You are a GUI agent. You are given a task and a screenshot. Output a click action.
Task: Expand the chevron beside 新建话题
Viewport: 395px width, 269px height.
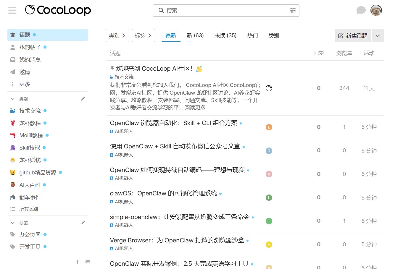click(x=378, y=35)
